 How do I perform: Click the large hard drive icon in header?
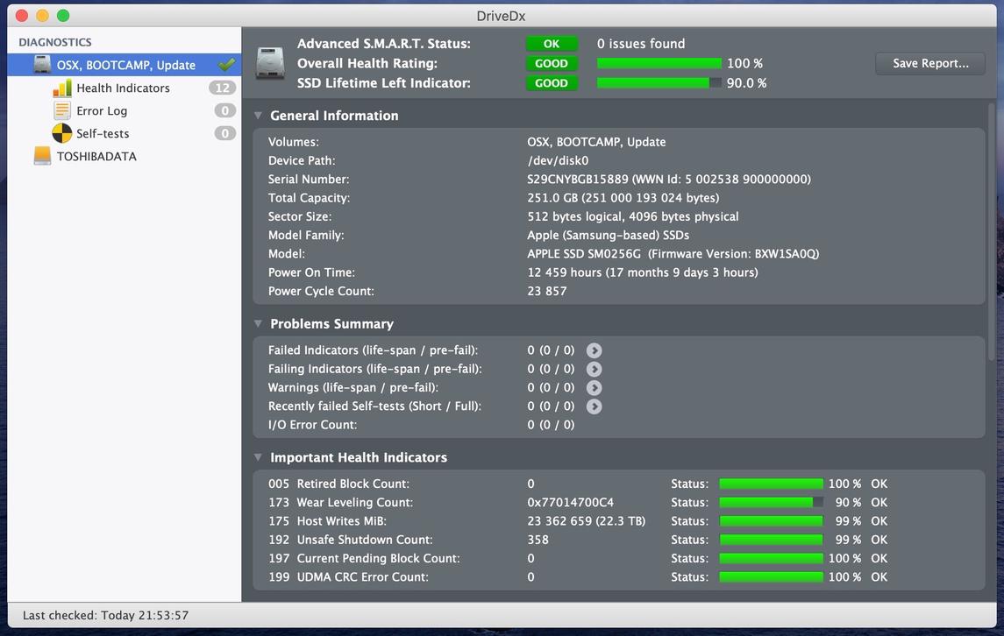pyautogui.click(x=269, y=63)
